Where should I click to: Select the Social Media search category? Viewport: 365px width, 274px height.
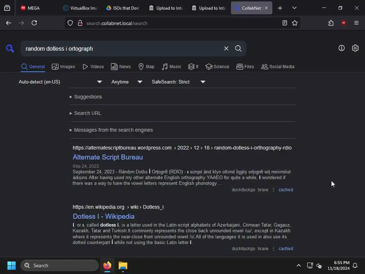tap(278, 67)
